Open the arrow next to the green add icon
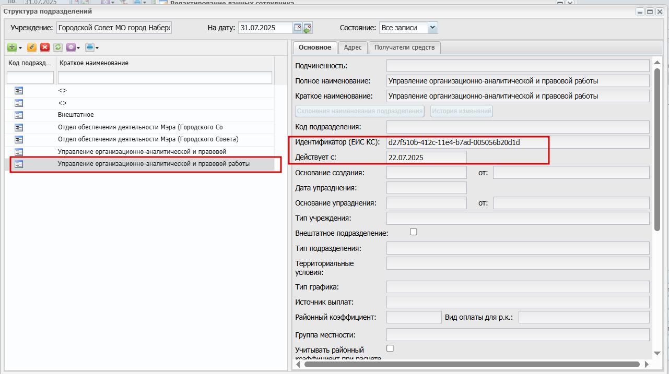669x374 pixels. [x=20, y=48]
